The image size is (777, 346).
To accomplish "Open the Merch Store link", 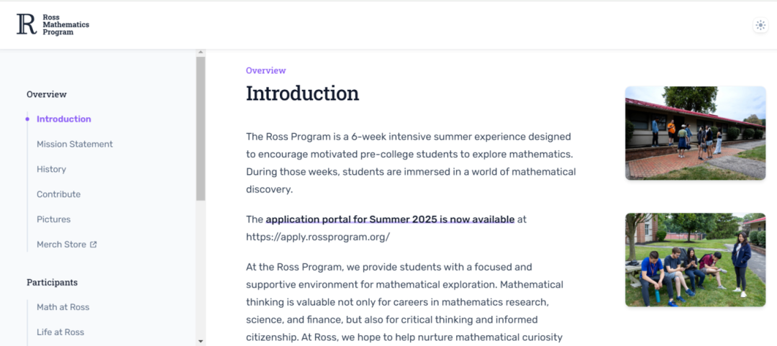I will [x=61, y=245].
